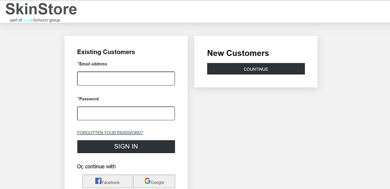
Task: Click the Google text label
Action: [x=157, y=182]
